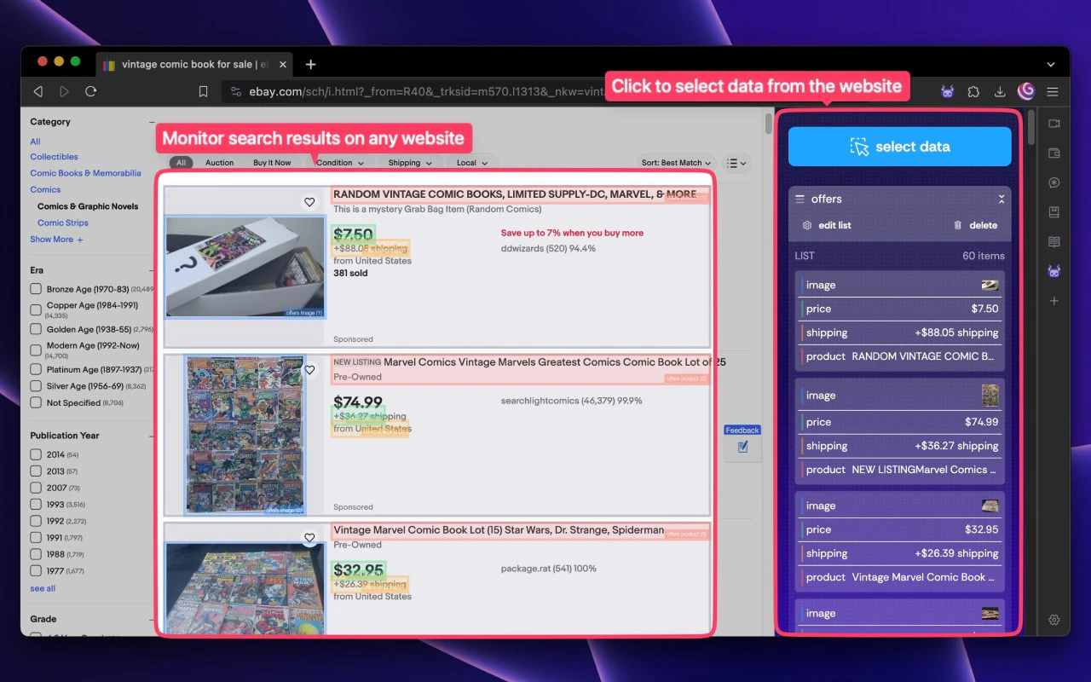Open the bookmarks sidebar icon
Screen dimensions: 1091x682
pyautogui.click(x=1054, y=212)
